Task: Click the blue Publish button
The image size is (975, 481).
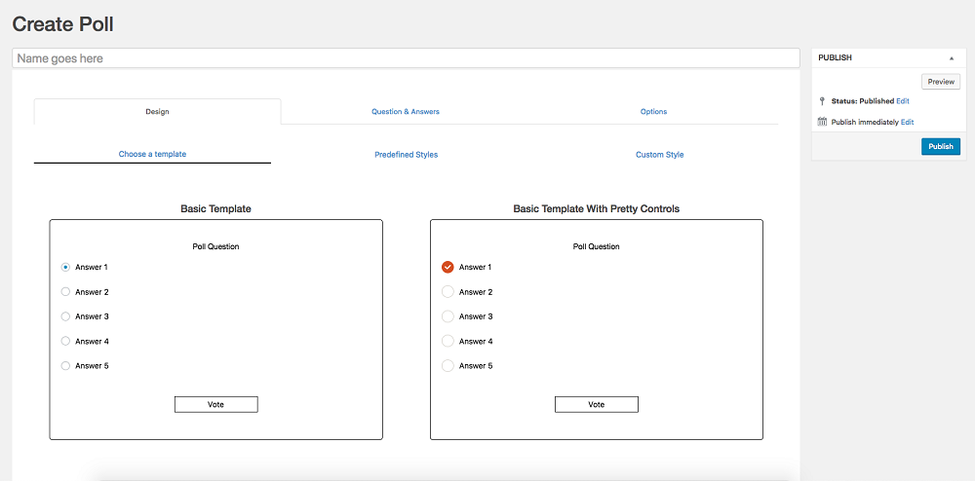Action: pyautogui.click(x=941, y=146)
